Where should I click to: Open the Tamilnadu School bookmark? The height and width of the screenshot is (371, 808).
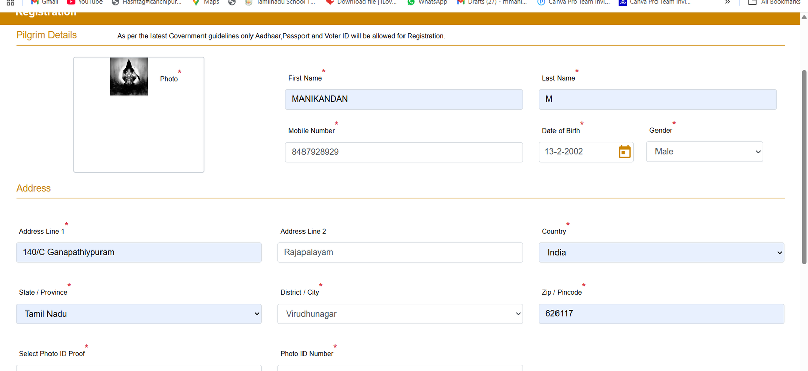(x=280, y=2)
